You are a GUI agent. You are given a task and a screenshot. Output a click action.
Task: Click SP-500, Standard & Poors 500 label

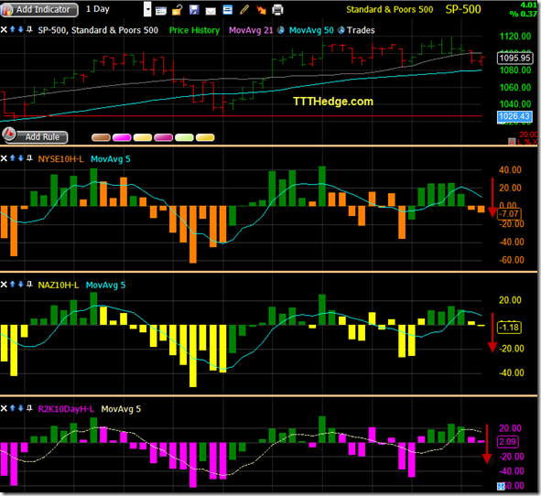pyautogui.click(x=98, y=30)
